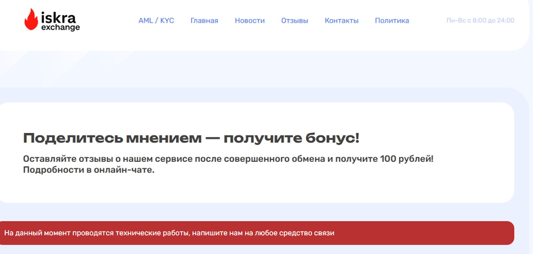Open the Политика page
Image resolution: width=533 pixels, height=254 pixels.
pos(392,21)
